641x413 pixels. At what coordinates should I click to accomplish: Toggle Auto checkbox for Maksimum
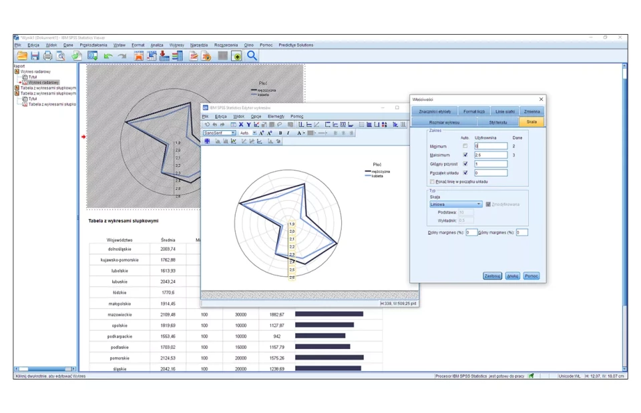[465, 155]
